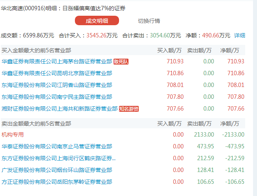Click the 敢死队 badge
The image size is (257, 196).
tap(121, 61)
